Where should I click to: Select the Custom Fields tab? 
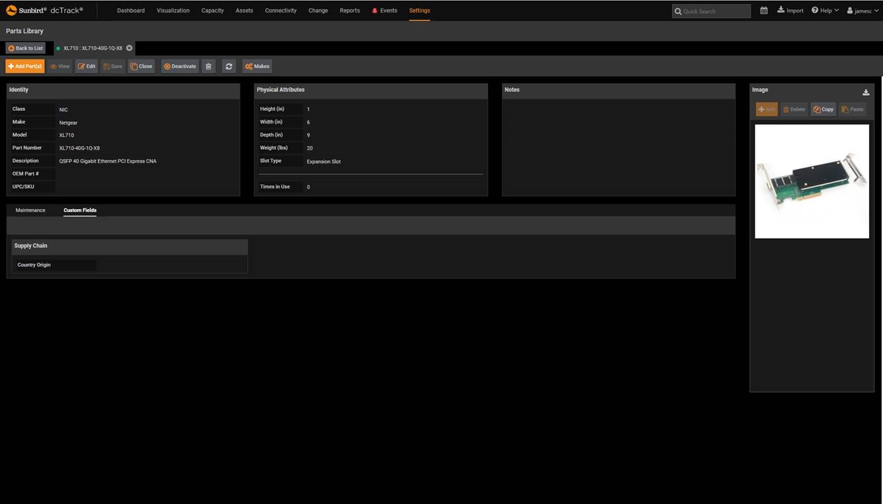point(80,210)
